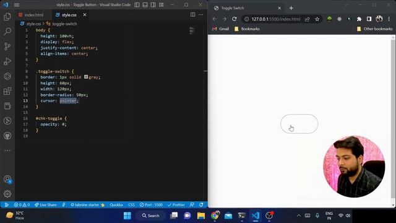Open the Extensions puzzle icon in Chrome
This screenshot has width=396, height=223.
[x=359, y=19]
